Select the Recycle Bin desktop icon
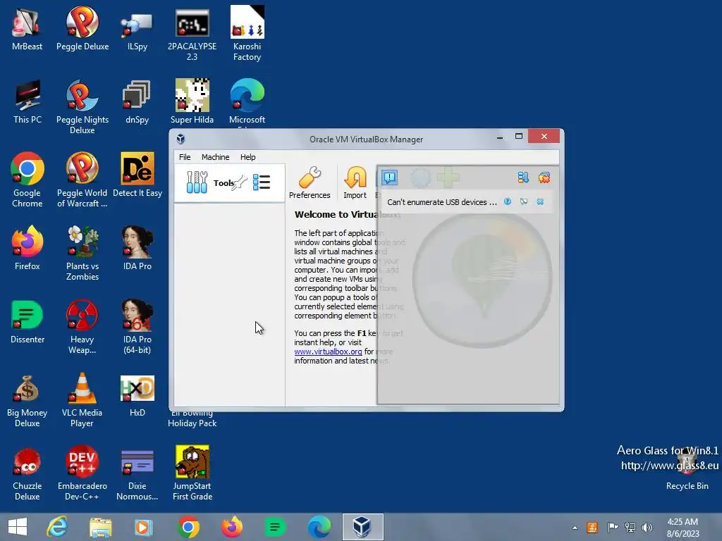722x541 pixels. click(x=687, y=469)
